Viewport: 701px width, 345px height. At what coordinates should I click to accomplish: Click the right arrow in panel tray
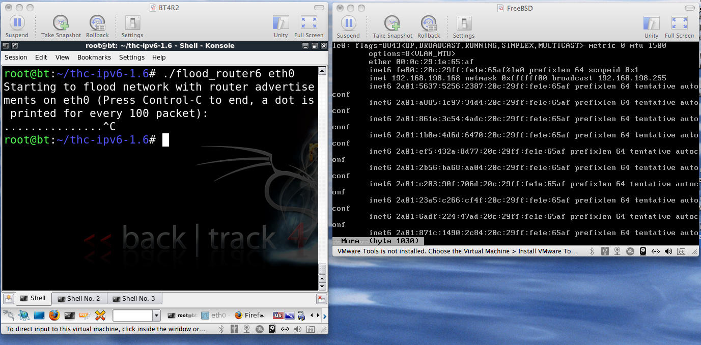point(318,315)
